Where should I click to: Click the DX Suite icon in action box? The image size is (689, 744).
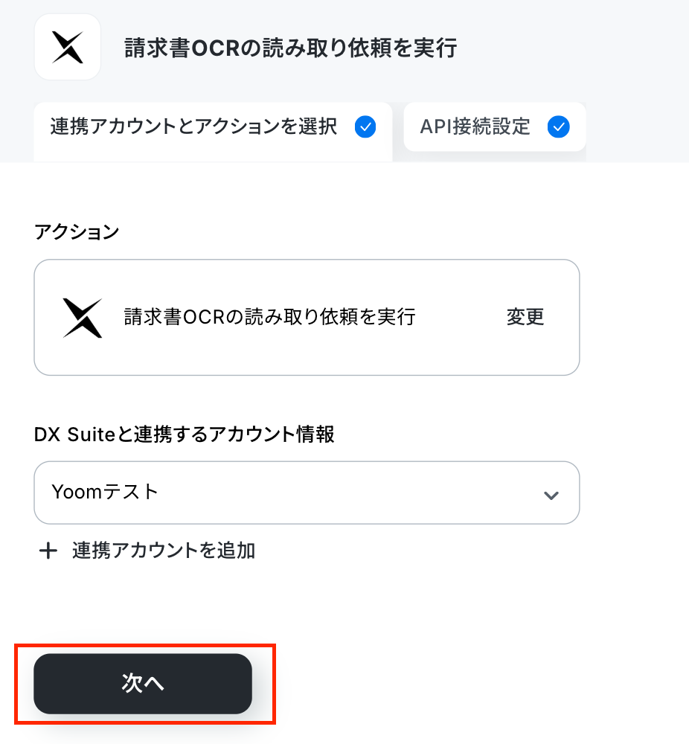(83, 318)
